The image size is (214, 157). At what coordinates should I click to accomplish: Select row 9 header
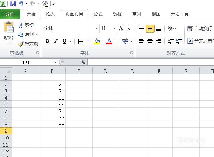click(x=6, y=131)
